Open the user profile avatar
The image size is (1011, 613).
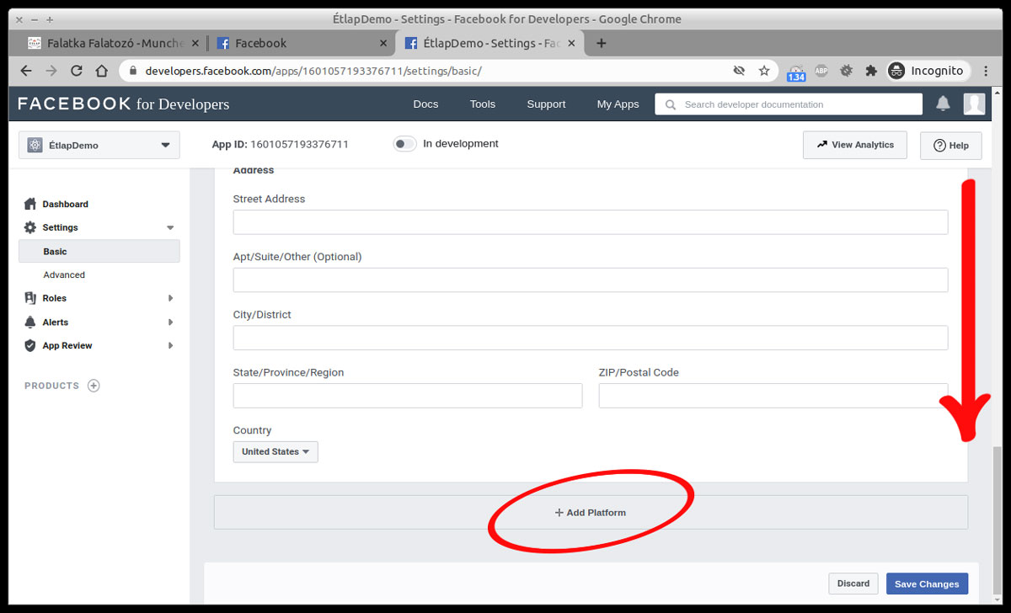pyautogui.click(x=974, y=104)
